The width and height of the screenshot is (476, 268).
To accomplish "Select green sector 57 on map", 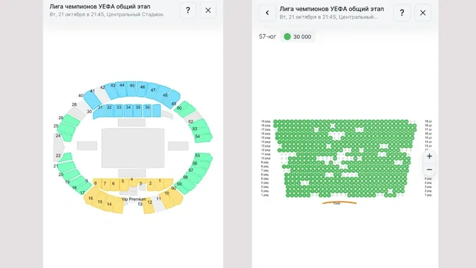I will coord(191,170).
